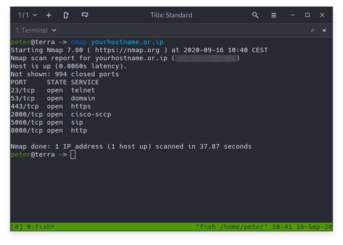Click the 'Not shown: 994 closed ports' line
The image size is (343, 245).
(65, 75)
